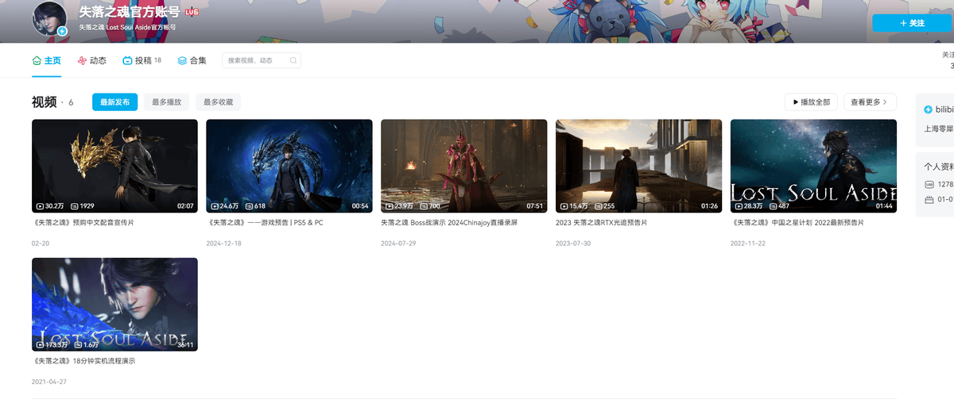Click play count icon beside 24.6万

click(215, 206)
